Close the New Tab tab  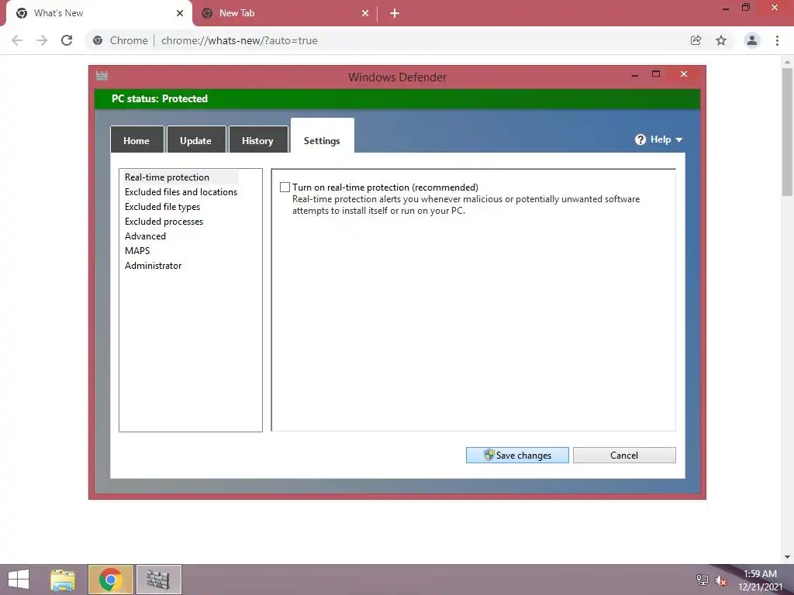[365, 13]
